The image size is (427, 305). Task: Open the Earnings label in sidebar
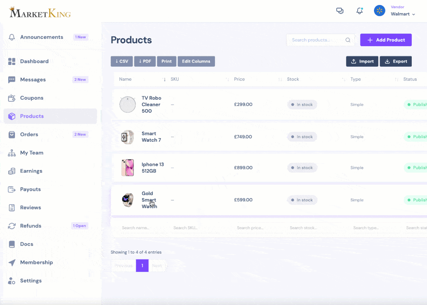(x=31, y=171)
